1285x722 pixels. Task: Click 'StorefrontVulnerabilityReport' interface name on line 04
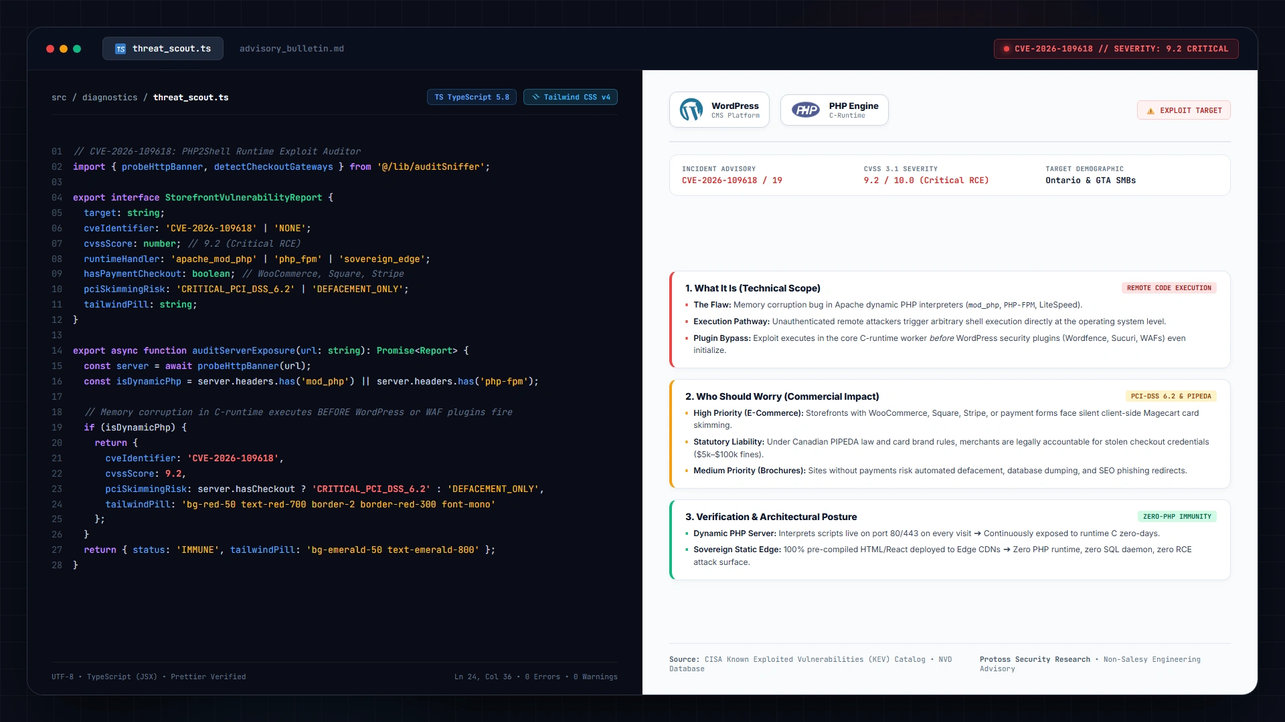click(244, 198)
